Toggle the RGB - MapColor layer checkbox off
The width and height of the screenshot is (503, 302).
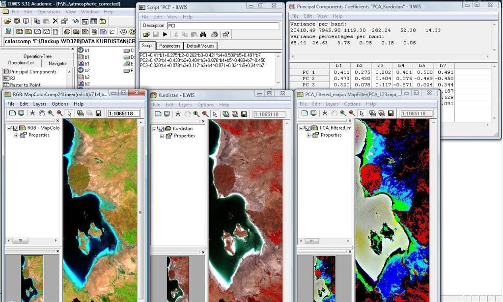pyautogui.click(x=16, y=128)
